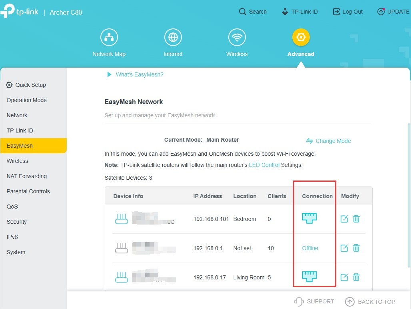
Task: Click the page vertical scrollbar
Action: (409, 195)
